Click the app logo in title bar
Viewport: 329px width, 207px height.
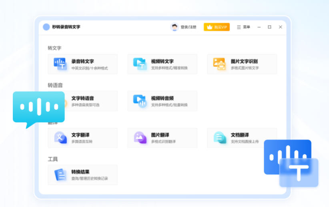click(46, 27)
